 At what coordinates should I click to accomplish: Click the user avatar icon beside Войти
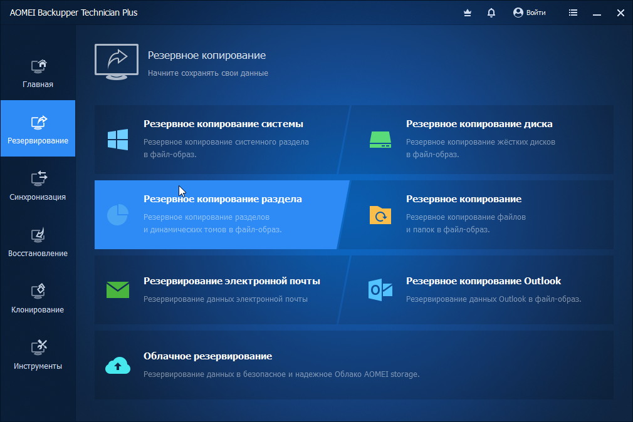pyautogui.click(x=518, y=13)
